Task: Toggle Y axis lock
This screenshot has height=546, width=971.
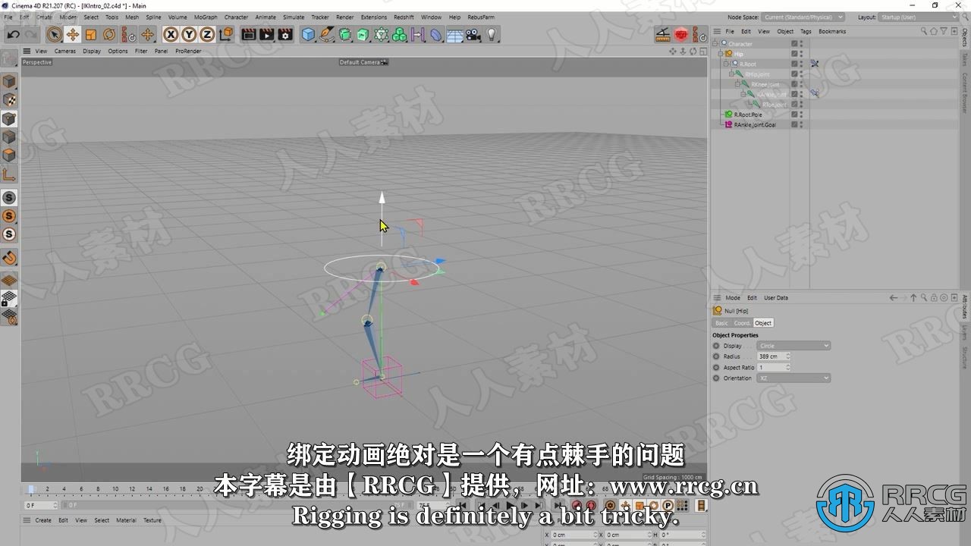Action: pos(188,34)
